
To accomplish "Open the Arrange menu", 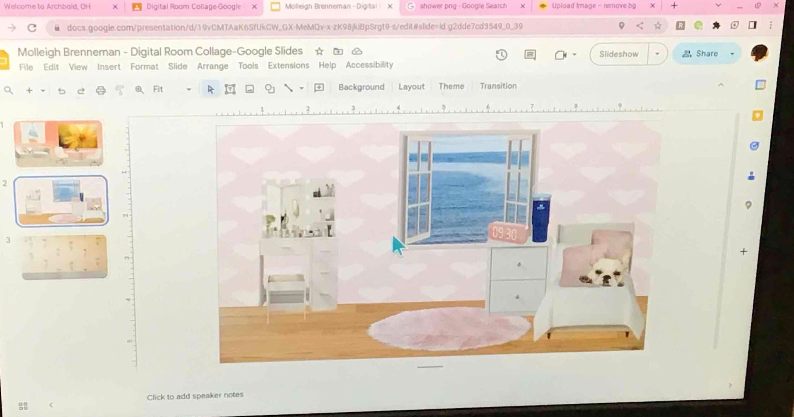I will click(212, 66).
